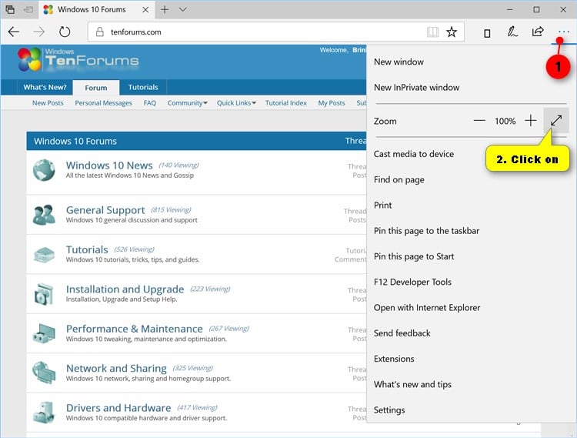The height and width of the screenshot is (438, 577).
Task: Open the My Posts link
Action: tap(332, 103)
